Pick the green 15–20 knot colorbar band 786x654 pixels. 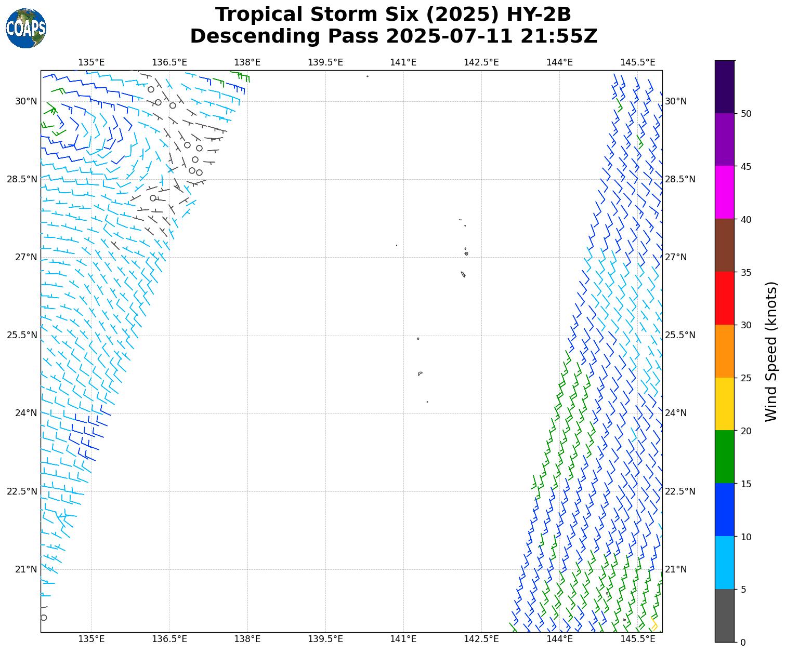(725, 457)
